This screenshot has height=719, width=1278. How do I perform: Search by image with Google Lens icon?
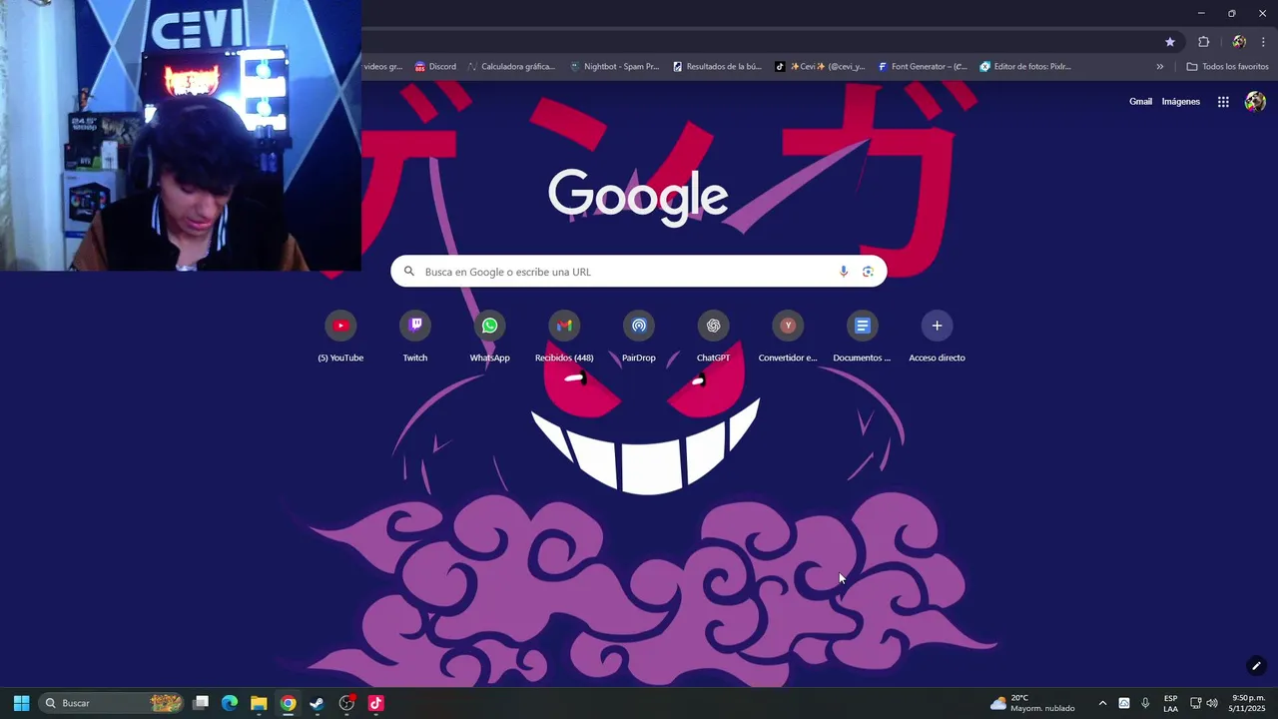click(x=868, y=272)
